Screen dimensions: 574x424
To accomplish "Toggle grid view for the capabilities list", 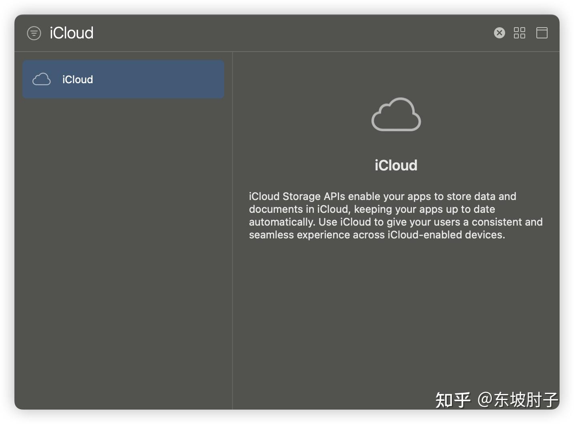I will pyautogui.click(x=520, y=33).
